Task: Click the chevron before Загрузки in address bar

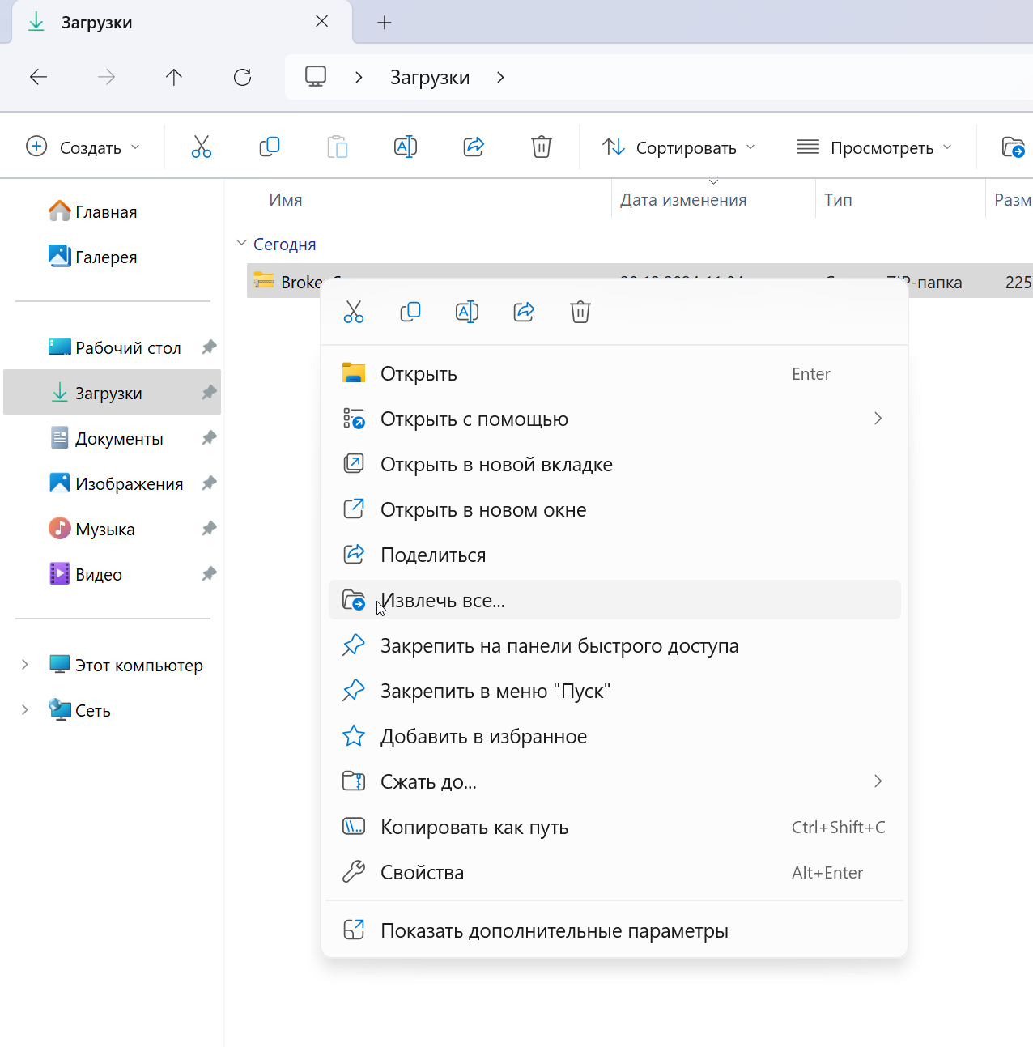Action: click(359, 77)
